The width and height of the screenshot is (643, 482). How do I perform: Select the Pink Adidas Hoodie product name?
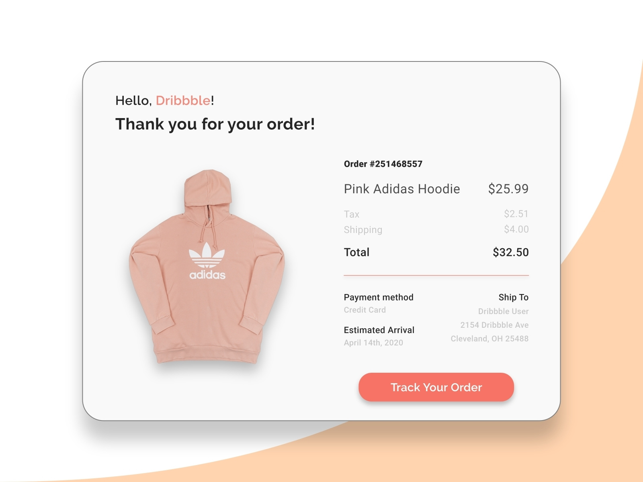click(x=401, y=189)
